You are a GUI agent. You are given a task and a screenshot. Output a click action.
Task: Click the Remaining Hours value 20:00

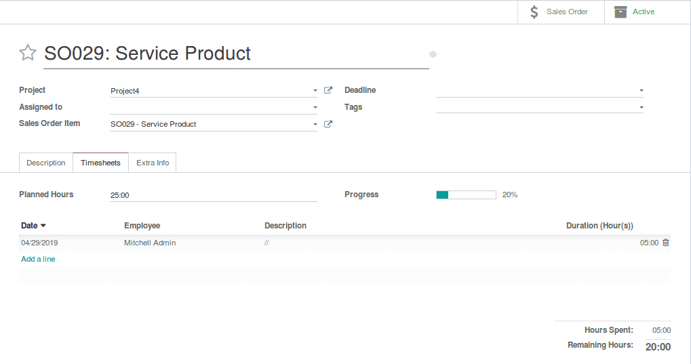[658, 347]
